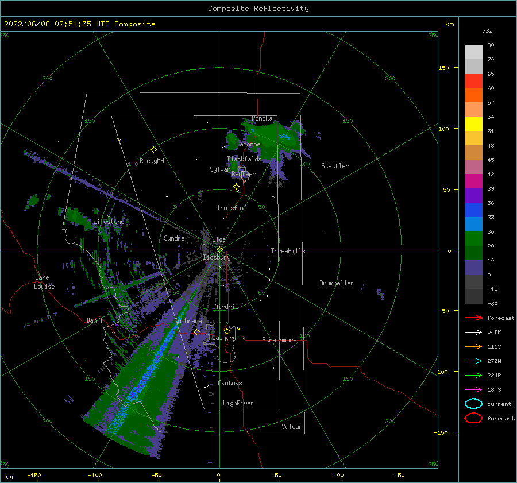Select the yellow 51–54 dBZ swatch

coord(473,124)
